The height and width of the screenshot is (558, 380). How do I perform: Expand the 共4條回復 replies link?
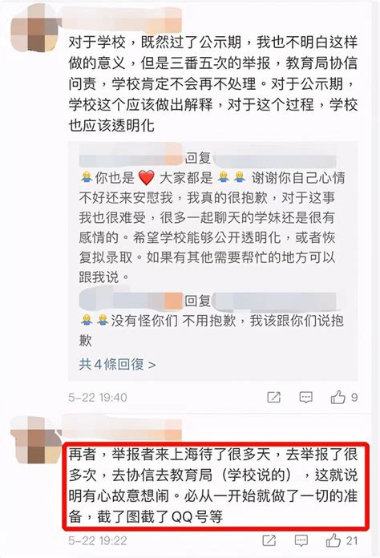tap(117, 365)
